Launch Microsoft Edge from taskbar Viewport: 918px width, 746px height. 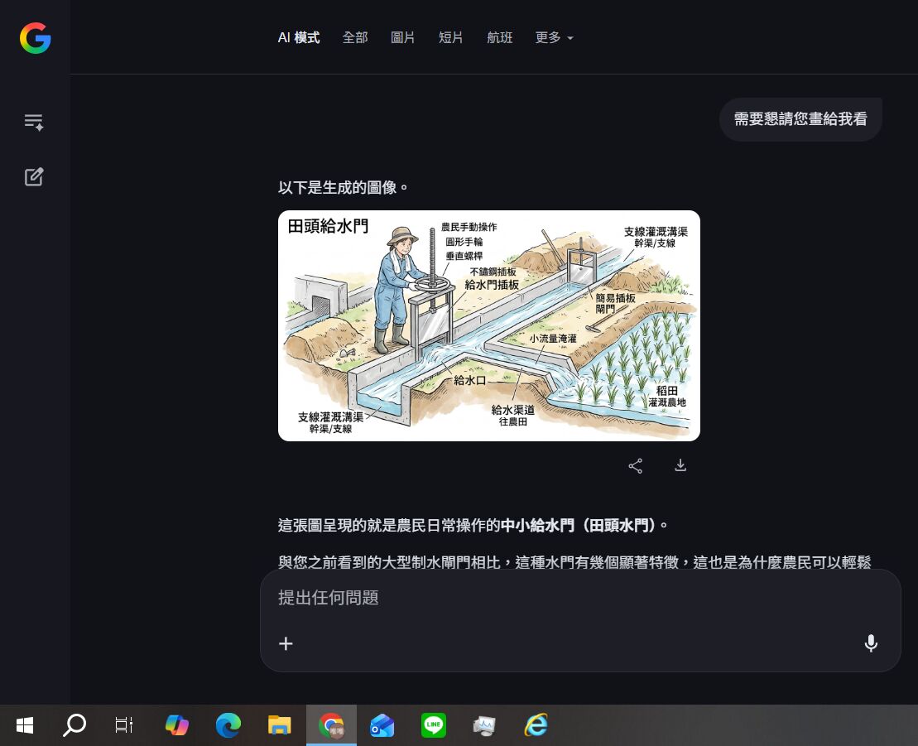[228, 725]
